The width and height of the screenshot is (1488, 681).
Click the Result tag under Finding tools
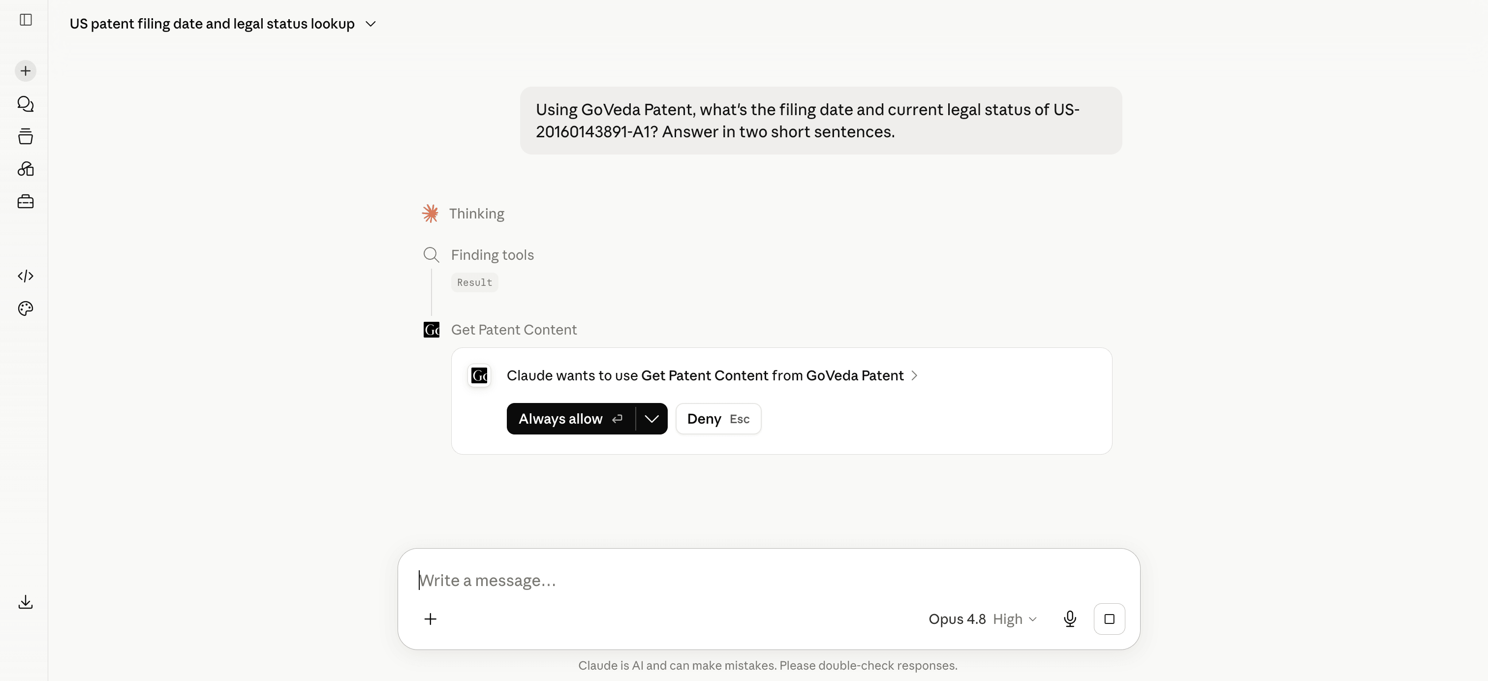coord(474,282)
